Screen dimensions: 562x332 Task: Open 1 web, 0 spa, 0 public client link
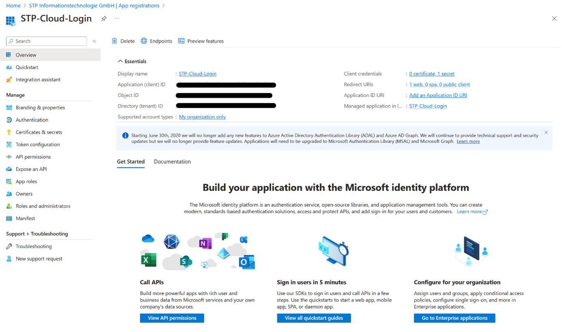(x=440, y=84)
